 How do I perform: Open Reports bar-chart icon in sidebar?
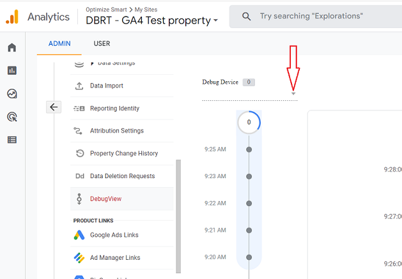[x=12, y=70]
